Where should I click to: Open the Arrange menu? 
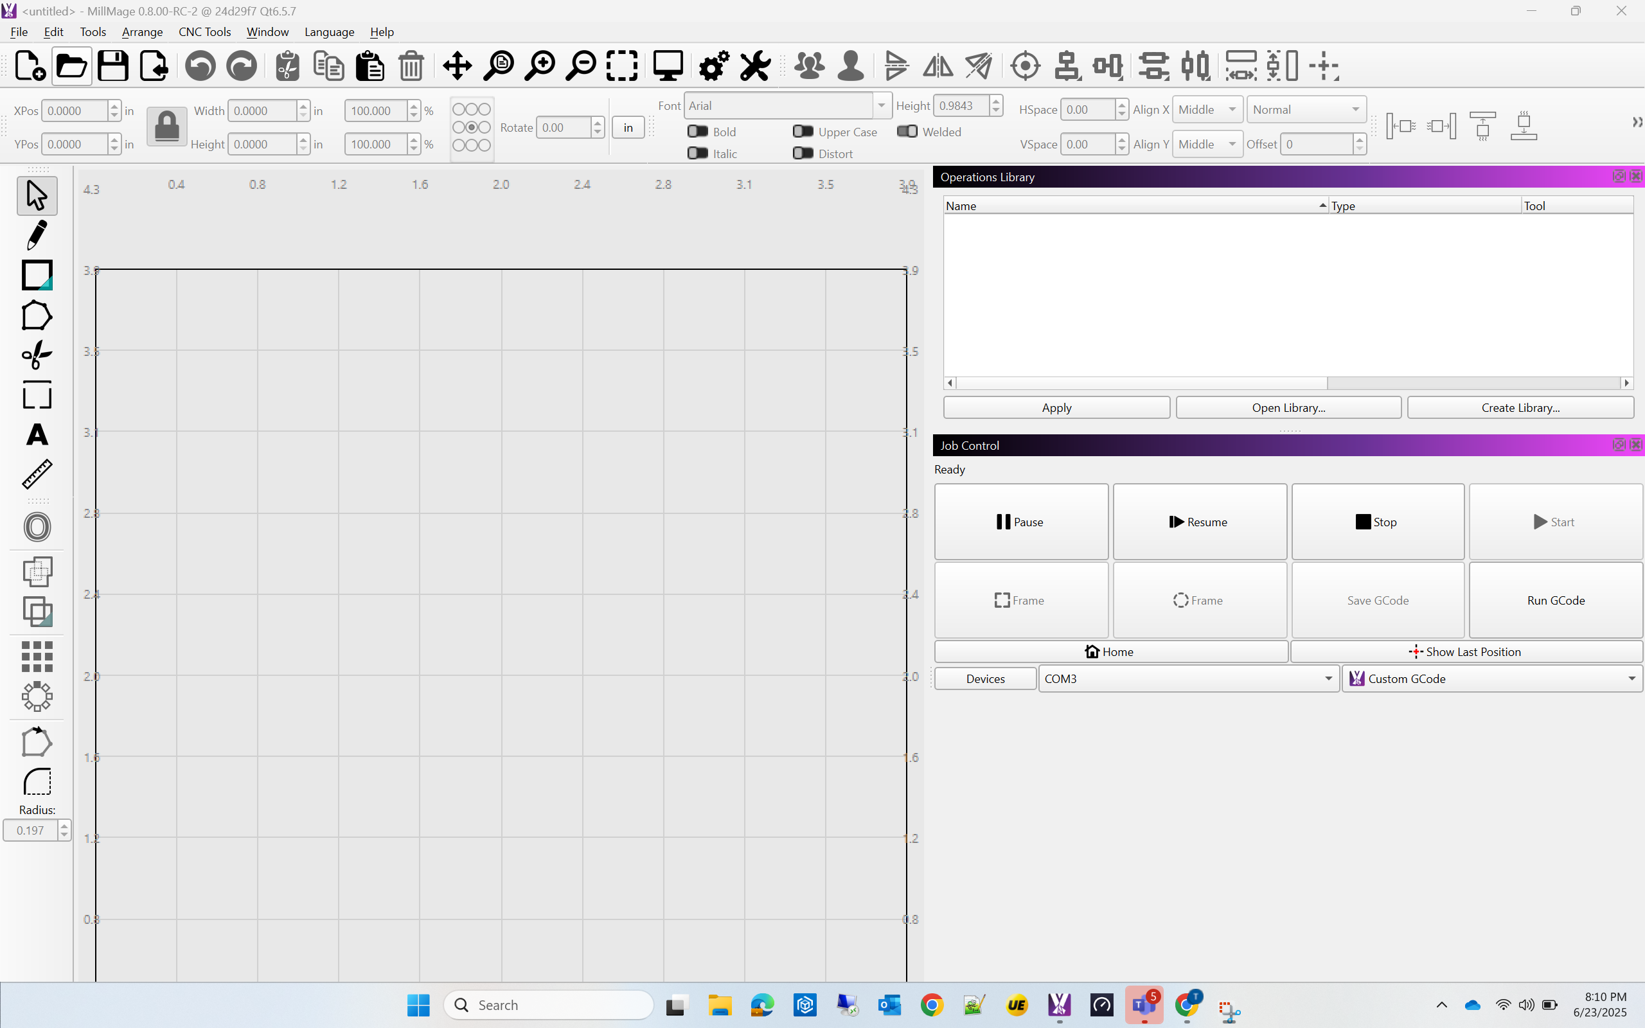coord(142,32)
